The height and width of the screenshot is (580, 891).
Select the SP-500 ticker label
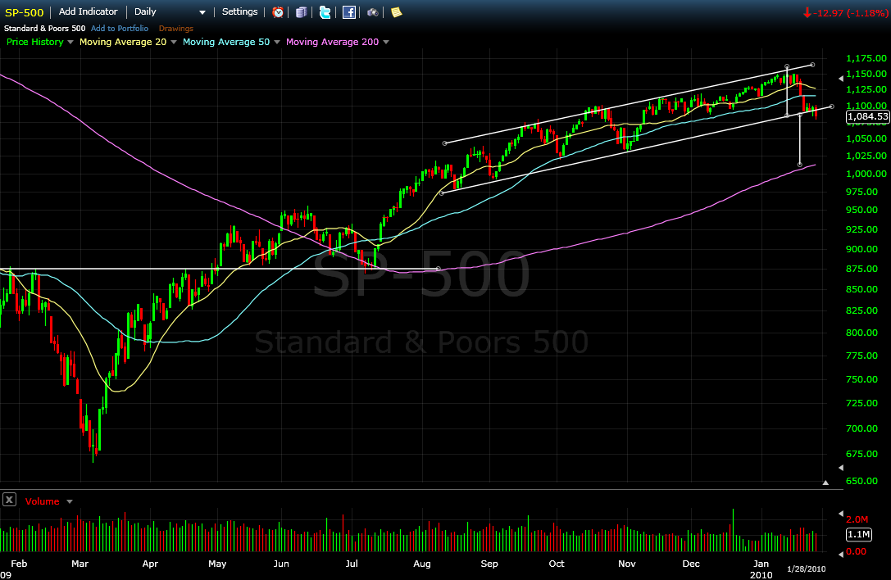[23, 11]
